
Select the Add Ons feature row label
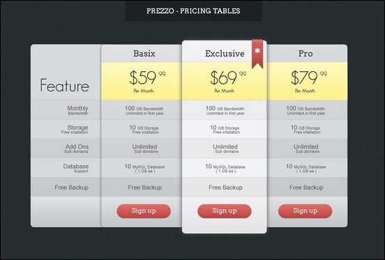[x=76, y=148]
